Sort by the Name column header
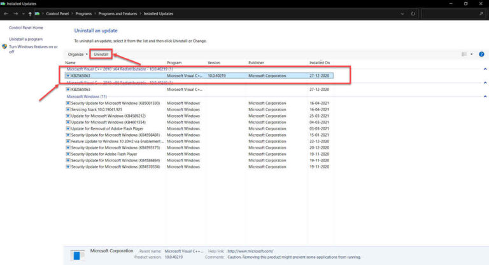This screenshot has height=265, width=489. [x=70, y=62]
